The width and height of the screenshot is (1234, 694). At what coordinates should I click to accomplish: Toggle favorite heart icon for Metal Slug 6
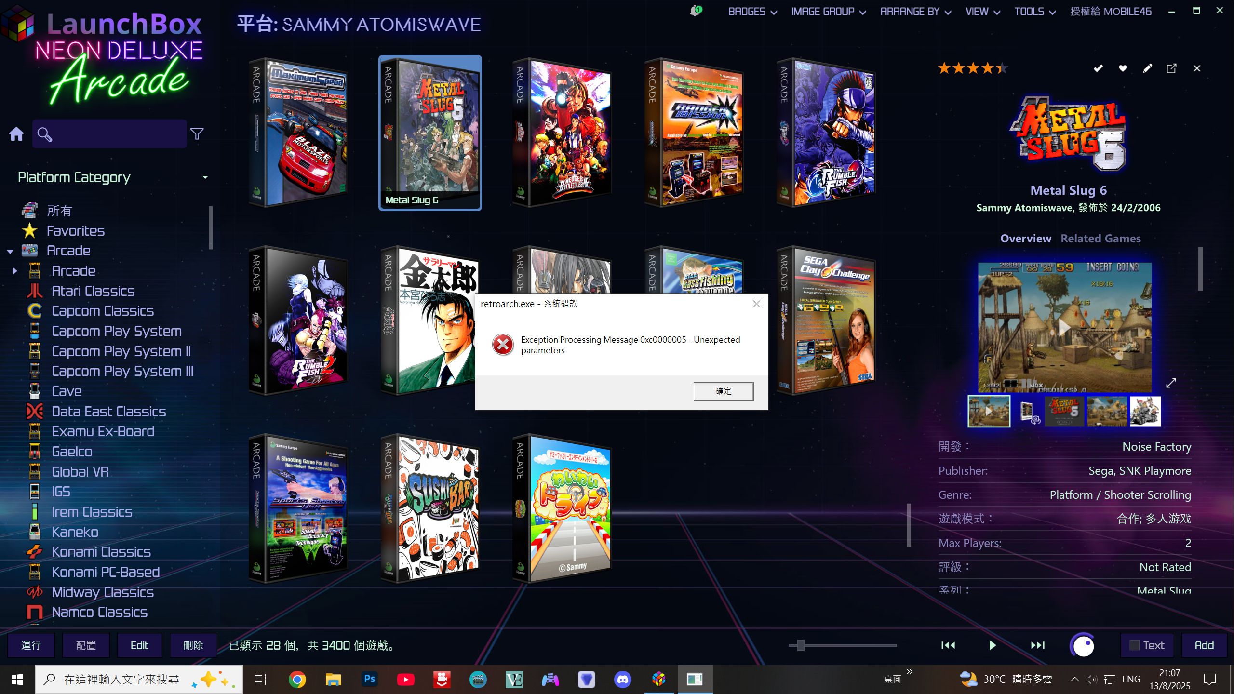1123,68
